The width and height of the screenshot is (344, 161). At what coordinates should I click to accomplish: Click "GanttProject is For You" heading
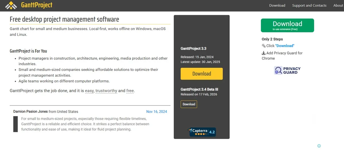(28, 51)
